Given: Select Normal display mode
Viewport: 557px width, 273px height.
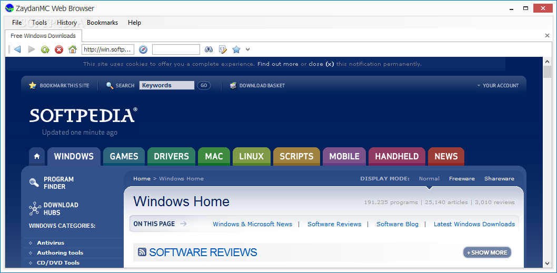Looking at the screenshot, I should click(429, 178).
